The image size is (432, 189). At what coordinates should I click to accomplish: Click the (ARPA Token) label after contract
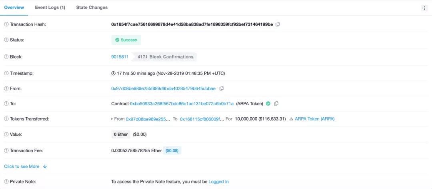(250, 104)
